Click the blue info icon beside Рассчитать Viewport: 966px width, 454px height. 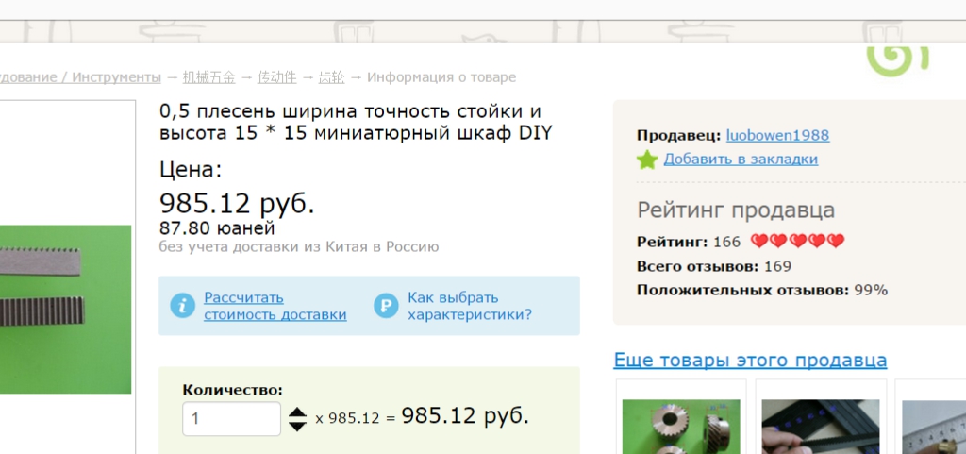182,306
